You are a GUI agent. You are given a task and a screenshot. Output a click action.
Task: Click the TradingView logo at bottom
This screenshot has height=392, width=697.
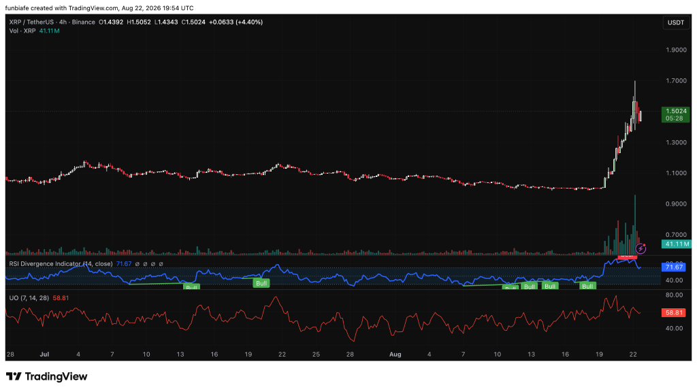click(47, 376)
